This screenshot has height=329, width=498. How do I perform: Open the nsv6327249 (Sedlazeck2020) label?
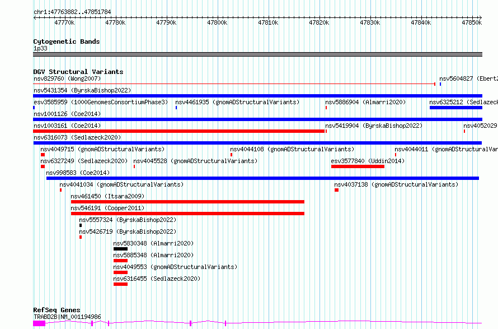point(84,161)
